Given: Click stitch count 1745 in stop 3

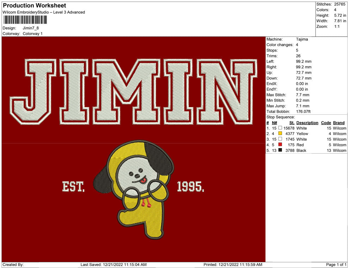Looking at the screenshot, I should [290, 139].
